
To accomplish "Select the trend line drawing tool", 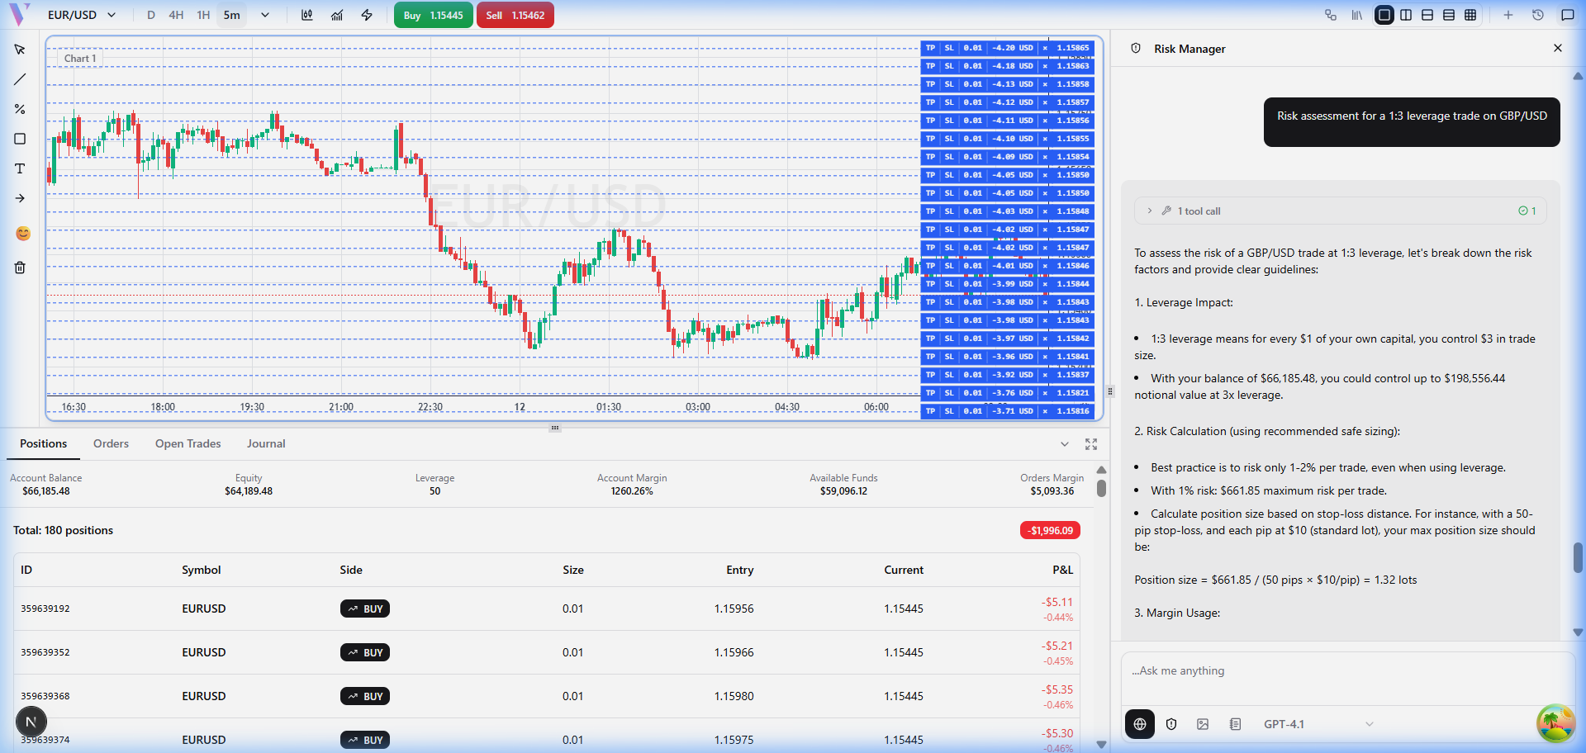I will [x=20, y=80].
